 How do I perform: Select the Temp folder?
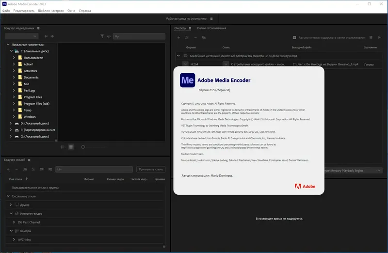click(x=28, y=111)
